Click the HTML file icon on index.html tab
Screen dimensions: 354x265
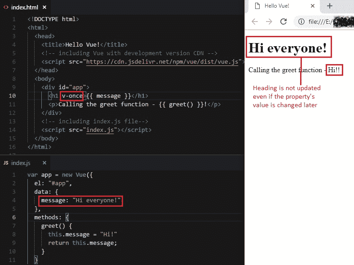[6, 8]
